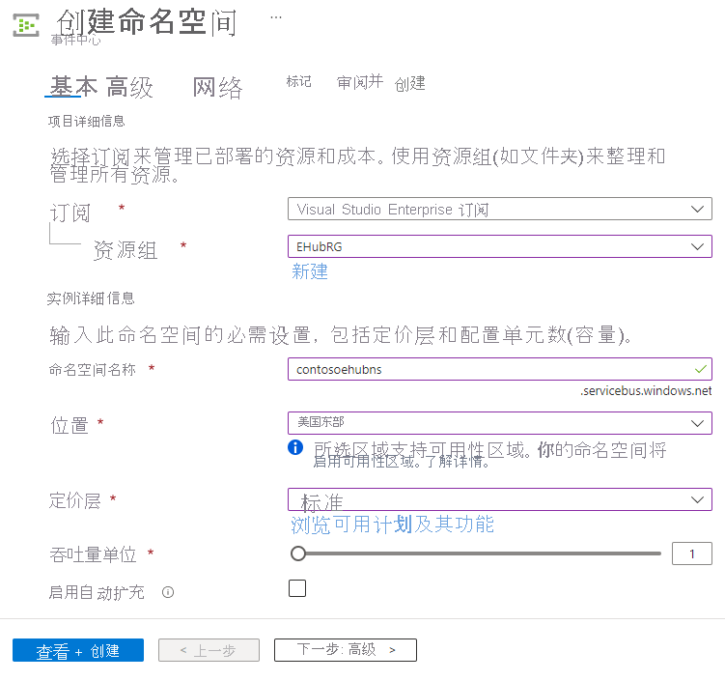Click the 查看 + 创建 button
Image resolution: width=725 pixels, height=681 pixels.
click(78, 650)
